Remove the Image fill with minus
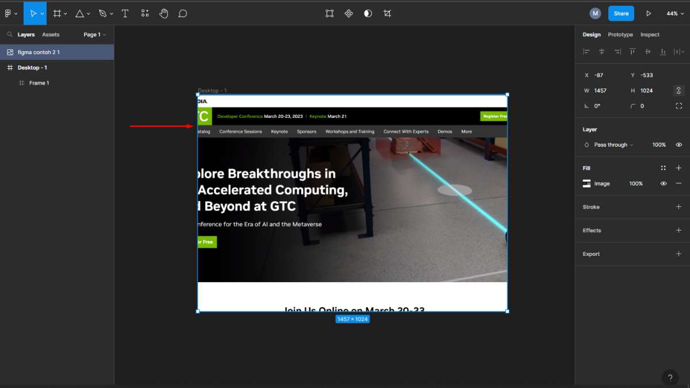The image size is (690, 388). (x=678, y=183)
